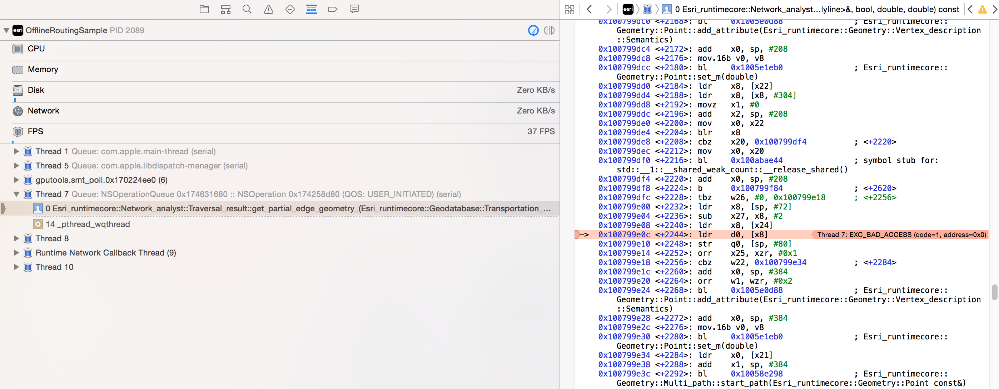Expand Thread 5 disclosure triangle

point(16,166)
